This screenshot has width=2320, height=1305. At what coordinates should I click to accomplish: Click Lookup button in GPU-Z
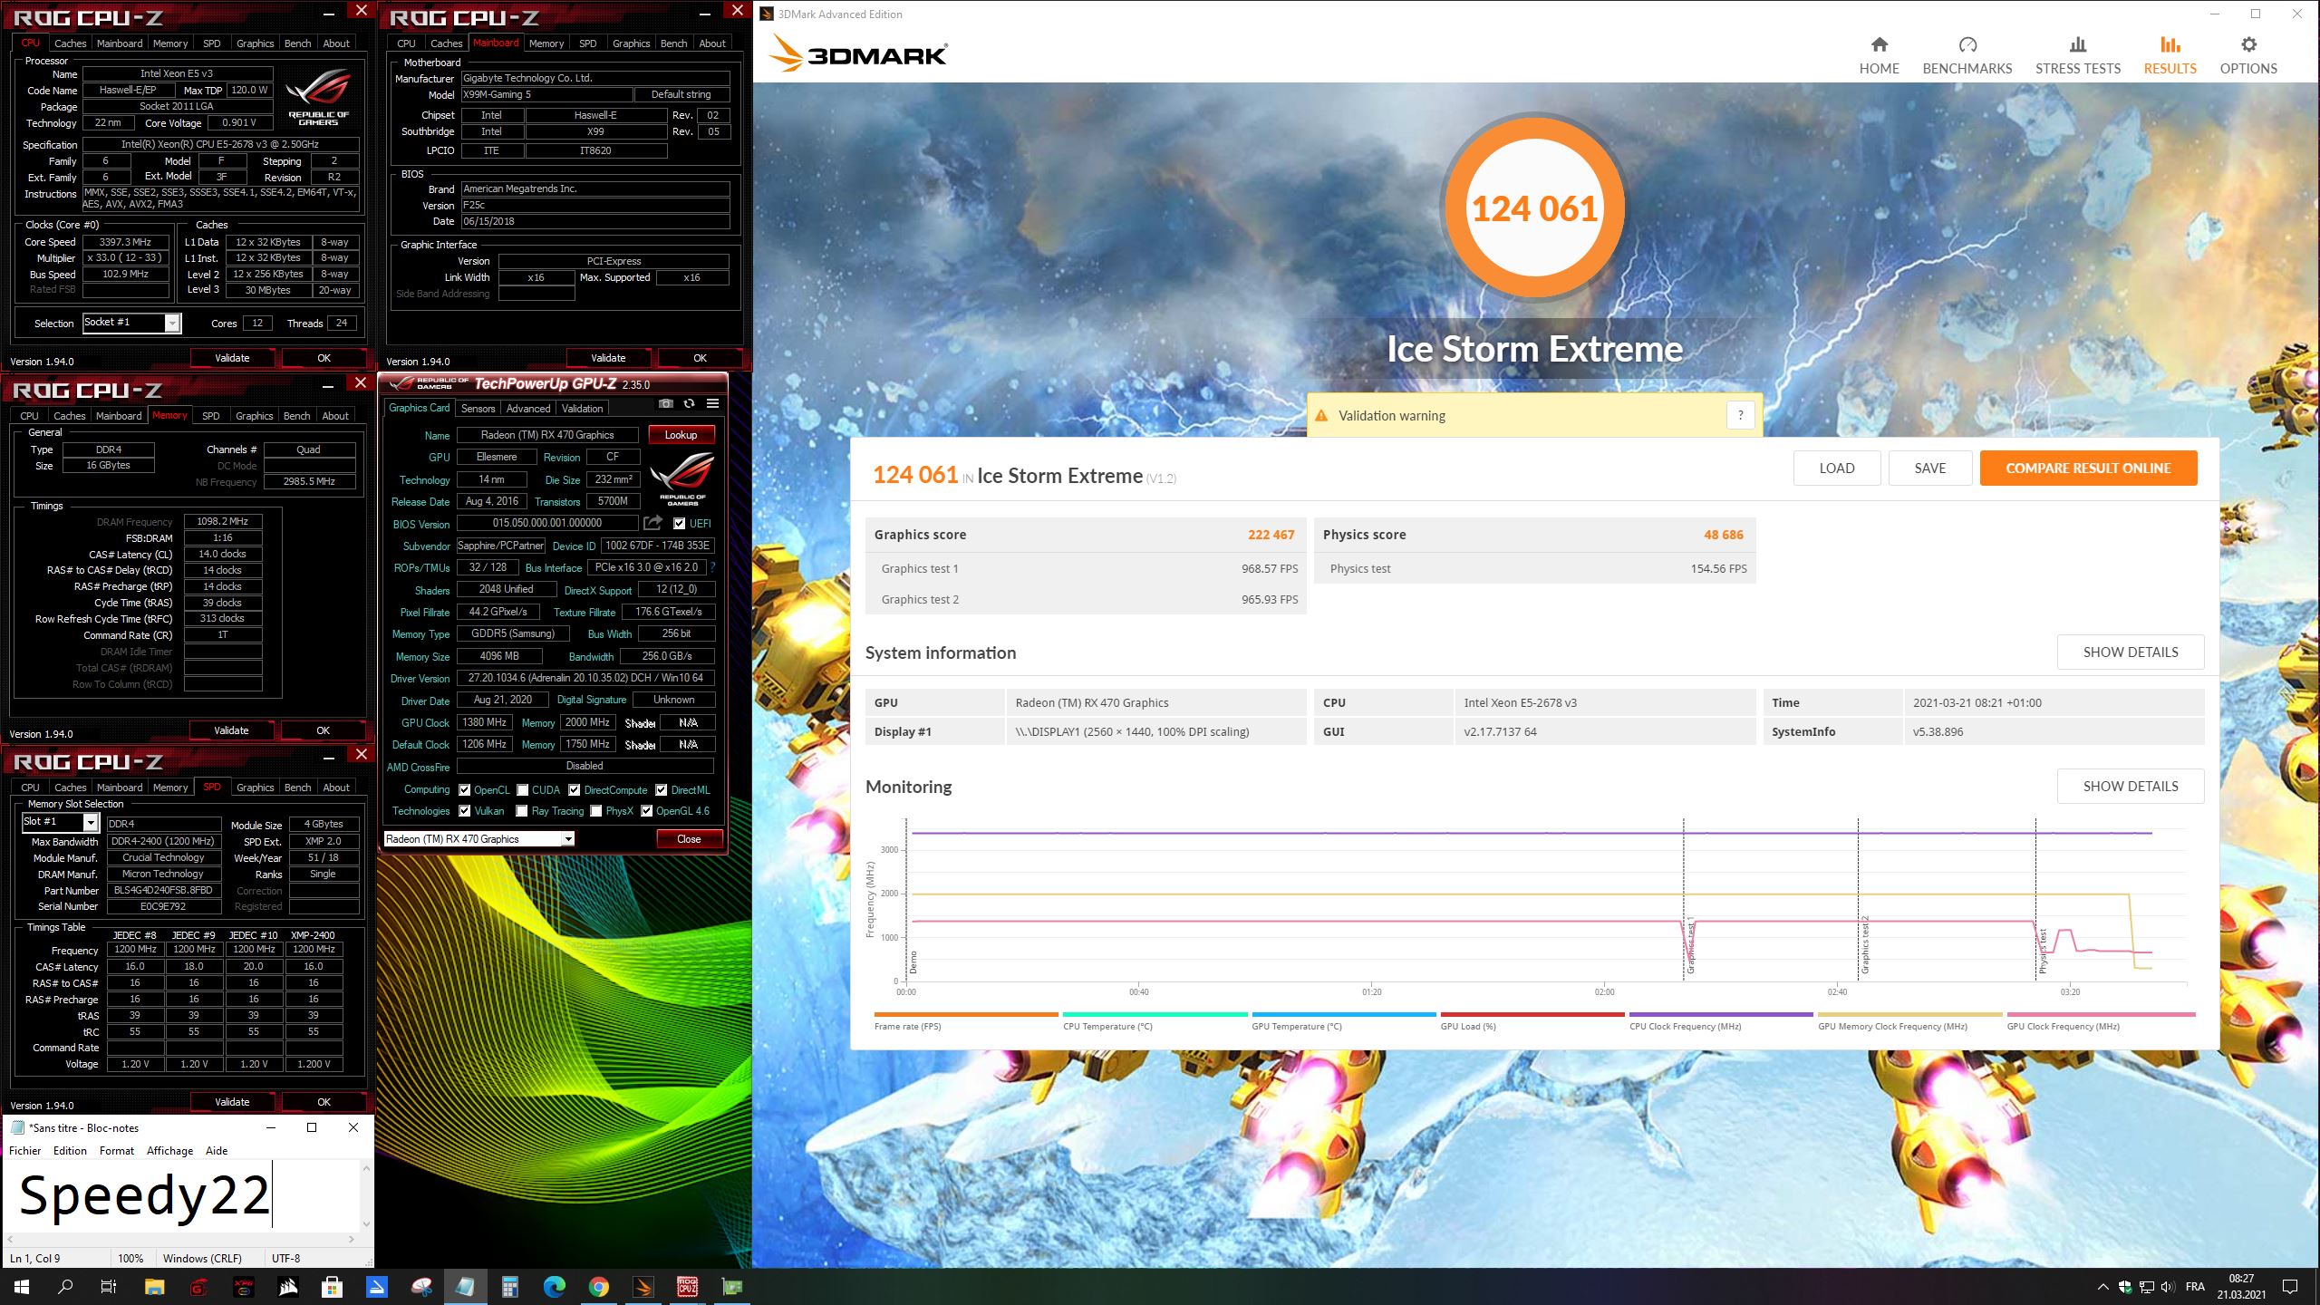(x=681, y=435)
